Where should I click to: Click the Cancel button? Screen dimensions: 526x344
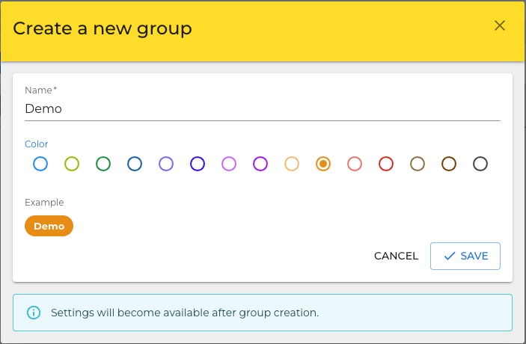tap(396, 257)
